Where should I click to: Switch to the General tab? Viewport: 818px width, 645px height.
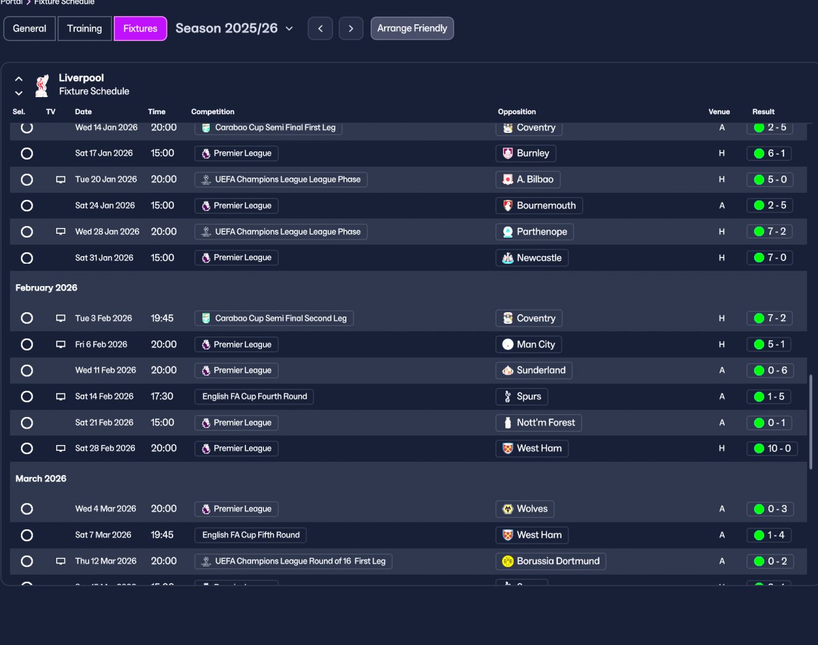coord(29,28)
